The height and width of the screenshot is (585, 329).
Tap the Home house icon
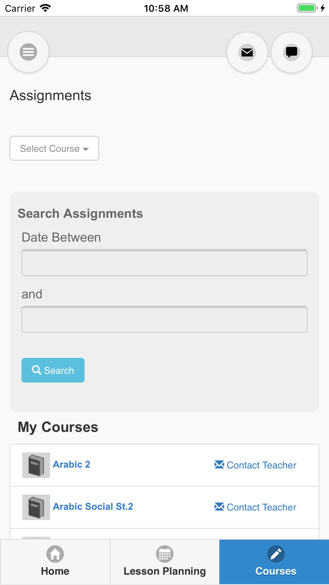(x=55, y=554)
